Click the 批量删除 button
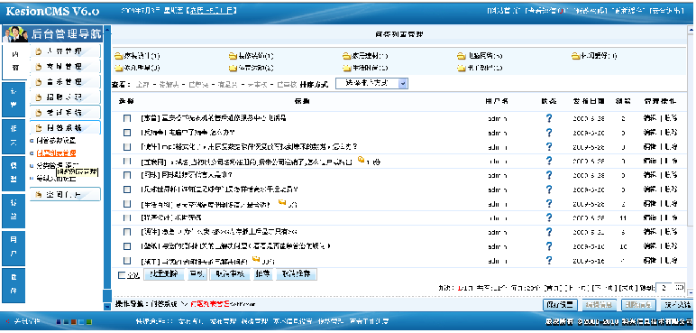 click(x=163, y=274)
